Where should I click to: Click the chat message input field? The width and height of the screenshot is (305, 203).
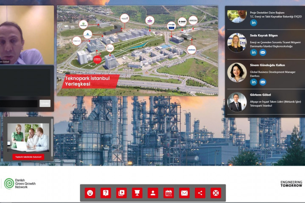coord(19,104)
